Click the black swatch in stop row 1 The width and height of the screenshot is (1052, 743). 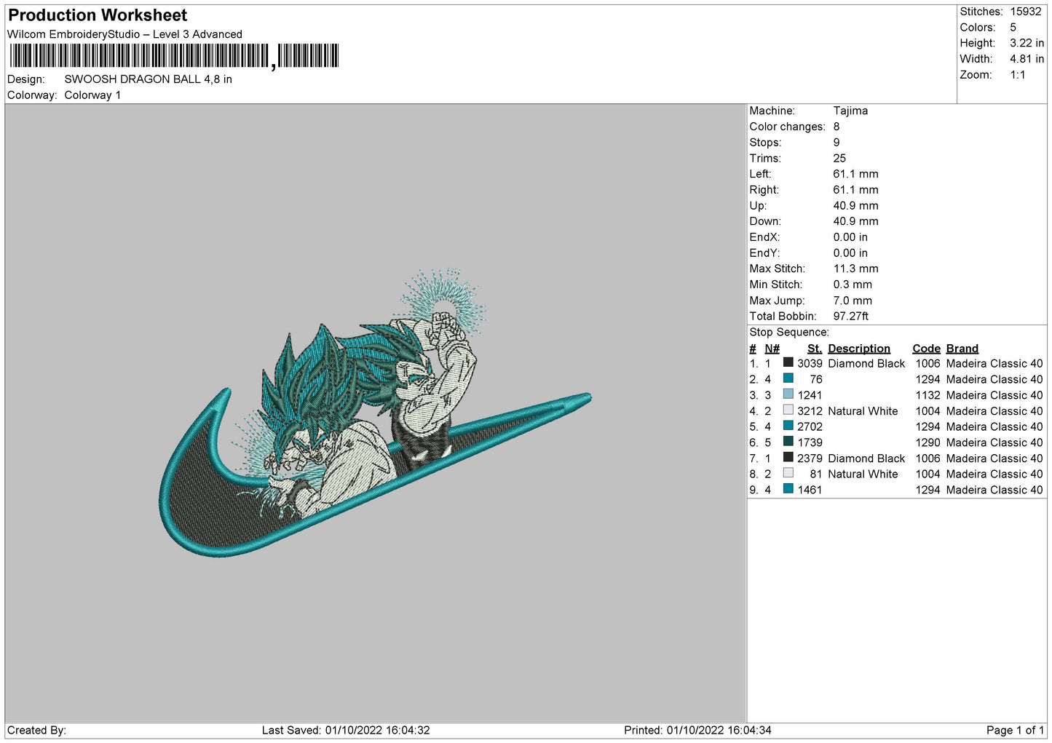point(788,362)
